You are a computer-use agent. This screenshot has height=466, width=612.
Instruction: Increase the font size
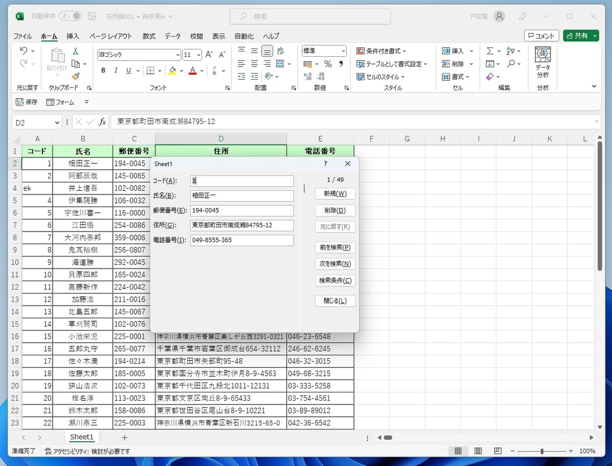click(x=209, y=54)
